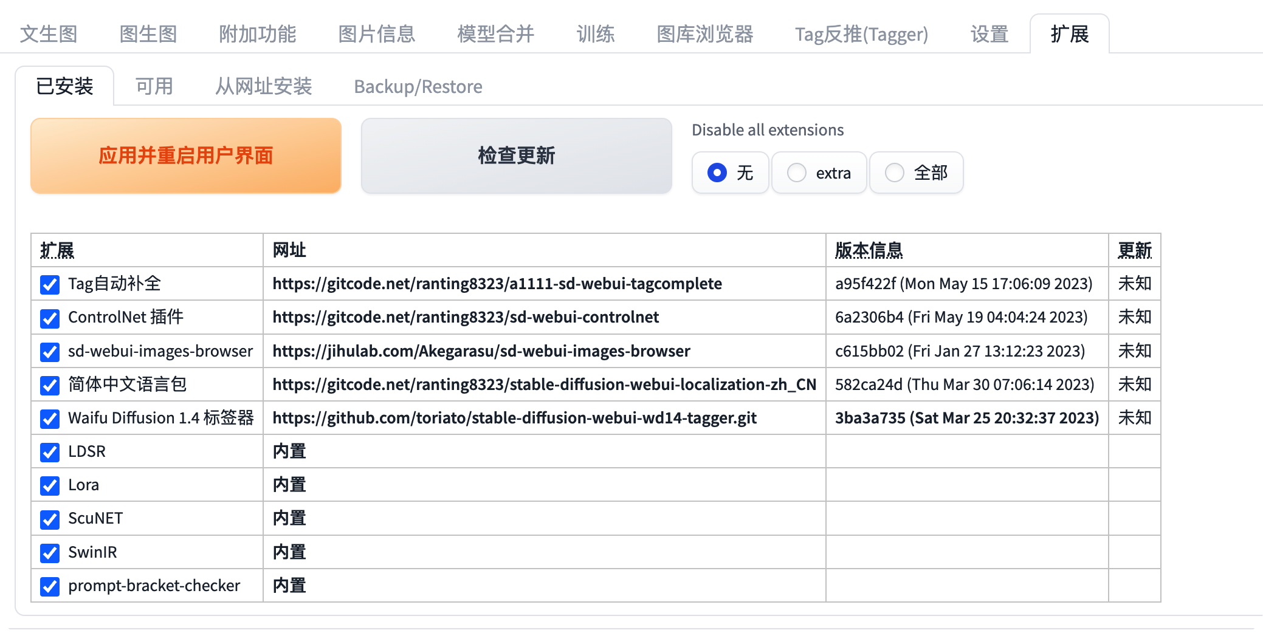Click the 更新 column header
This screenshot has width=1263, height=633.
(x=1135, y=250)
